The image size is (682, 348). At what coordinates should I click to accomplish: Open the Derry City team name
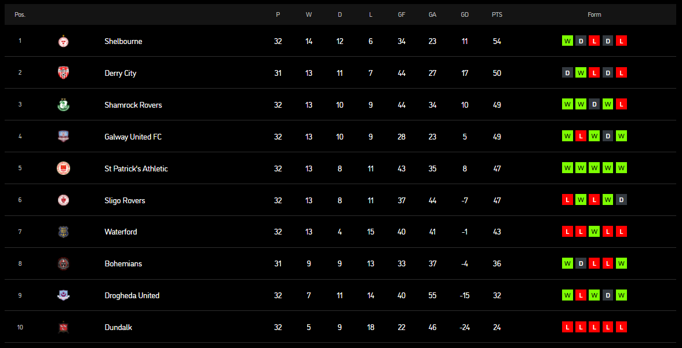121,73
